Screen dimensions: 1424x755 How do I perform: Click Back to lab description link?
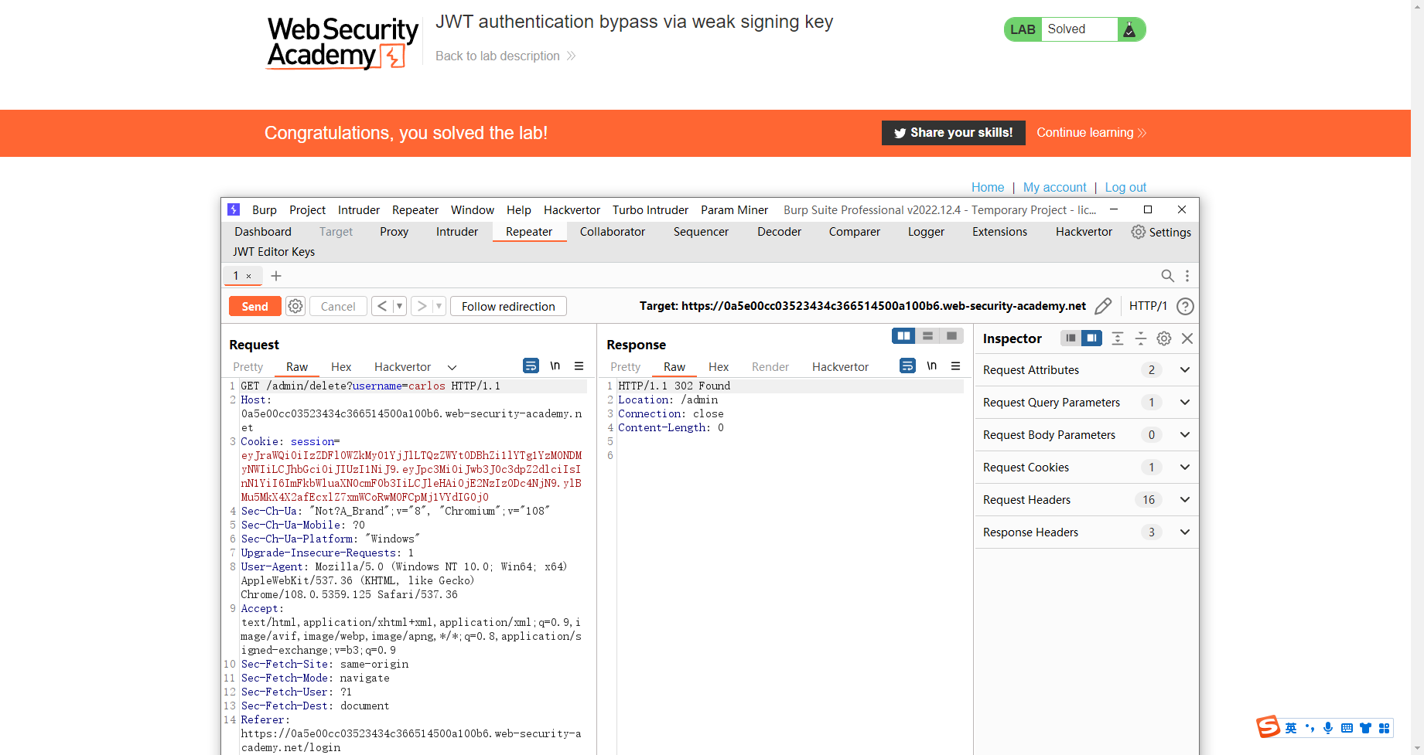(506, 56)
